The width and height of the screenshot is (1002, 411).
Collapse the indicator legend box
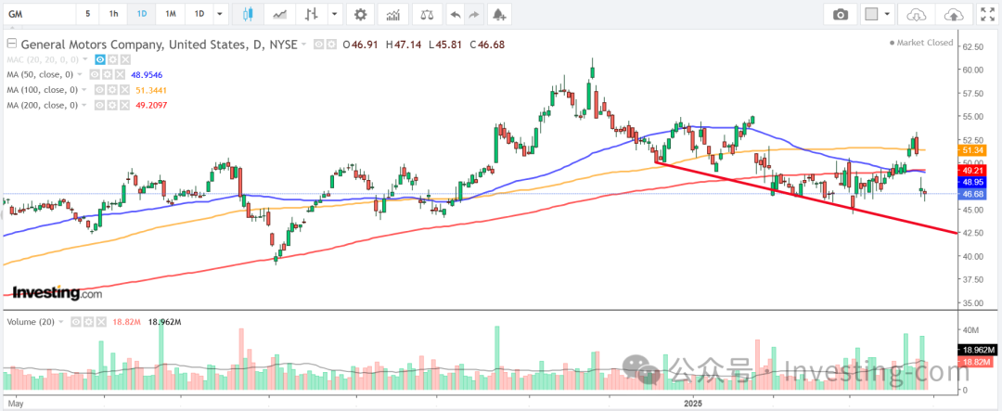coord(11,45)
